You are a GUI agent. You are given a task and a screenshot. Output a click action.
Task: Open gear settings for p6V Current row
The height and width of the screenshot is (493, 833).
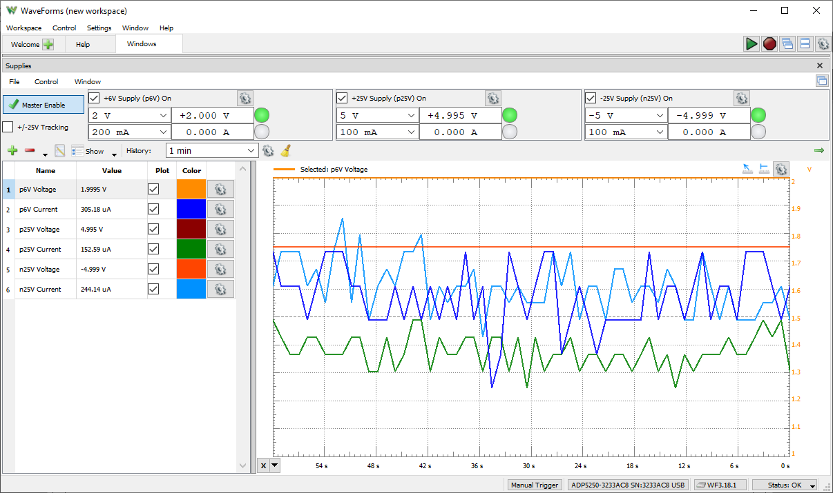pos(221,209)
